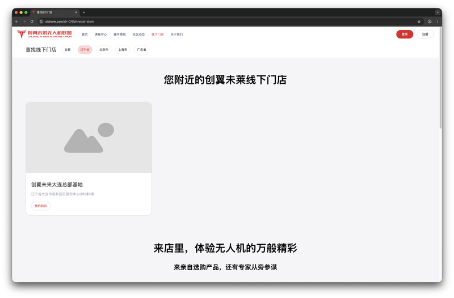Select the 查找线下门店 browser tab
The image size is (454, 298).
click(55, 12)
